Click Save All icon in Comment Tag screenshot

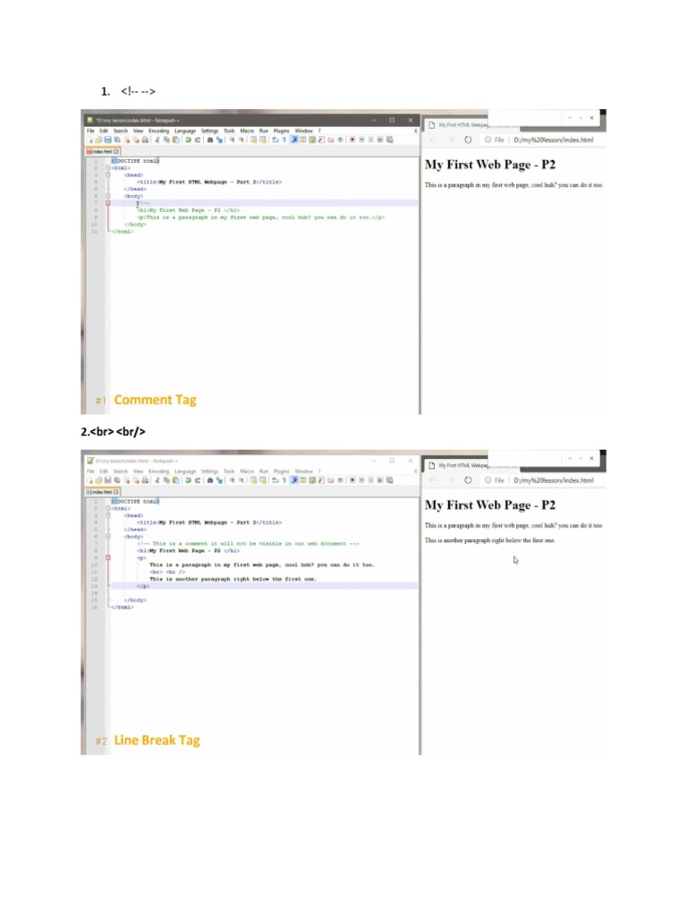click(x=117, y=140)
